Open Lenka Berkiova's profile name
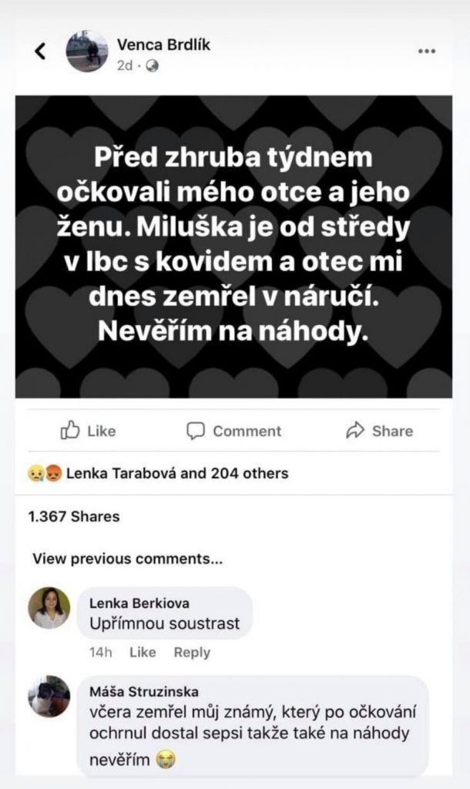Screen dimensions: 470x789 pyautogui.click(x=139, y=603)
